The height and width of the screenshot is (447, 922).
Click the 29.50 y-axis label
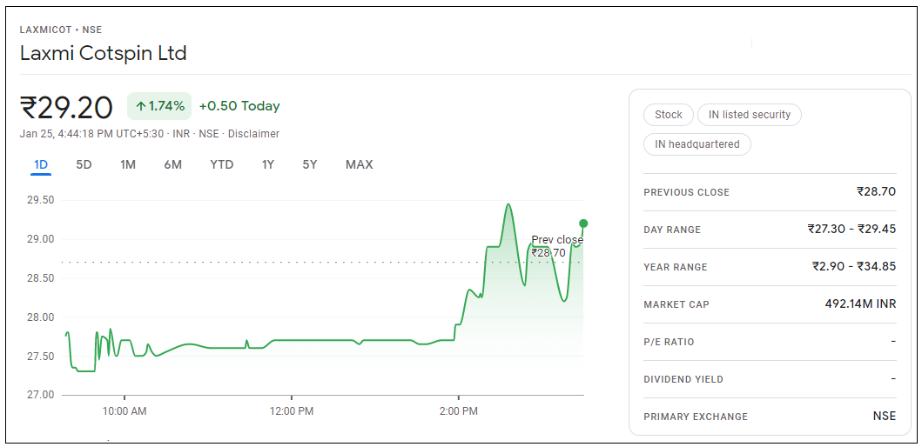[x=41, y=200]
